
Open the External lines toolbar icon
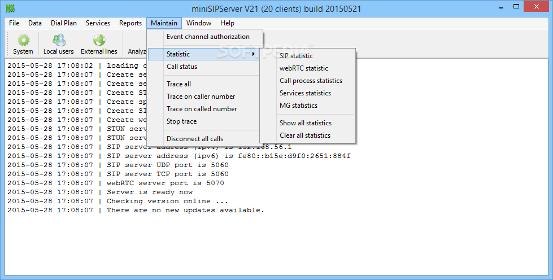pyautogui.click(x=99, y=44)
